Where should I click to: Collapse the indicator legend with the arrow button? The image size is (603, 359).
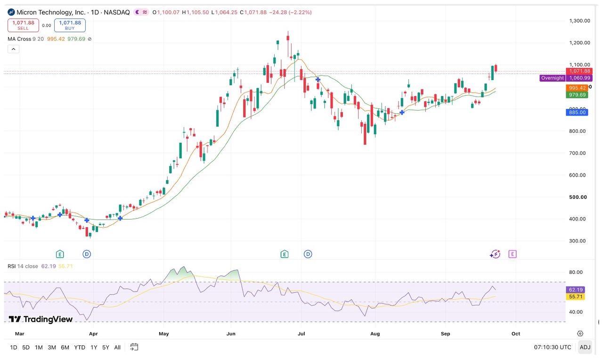pos(13,49)
